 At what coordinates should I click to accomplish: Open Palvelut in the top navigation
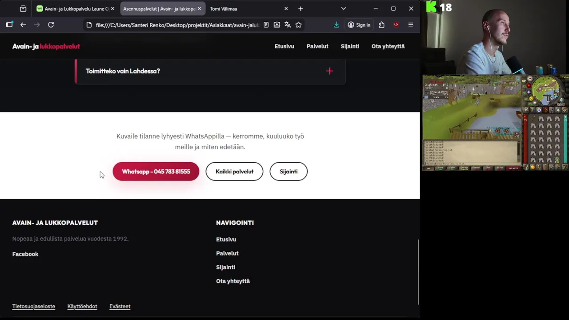(x=317, y=46)
